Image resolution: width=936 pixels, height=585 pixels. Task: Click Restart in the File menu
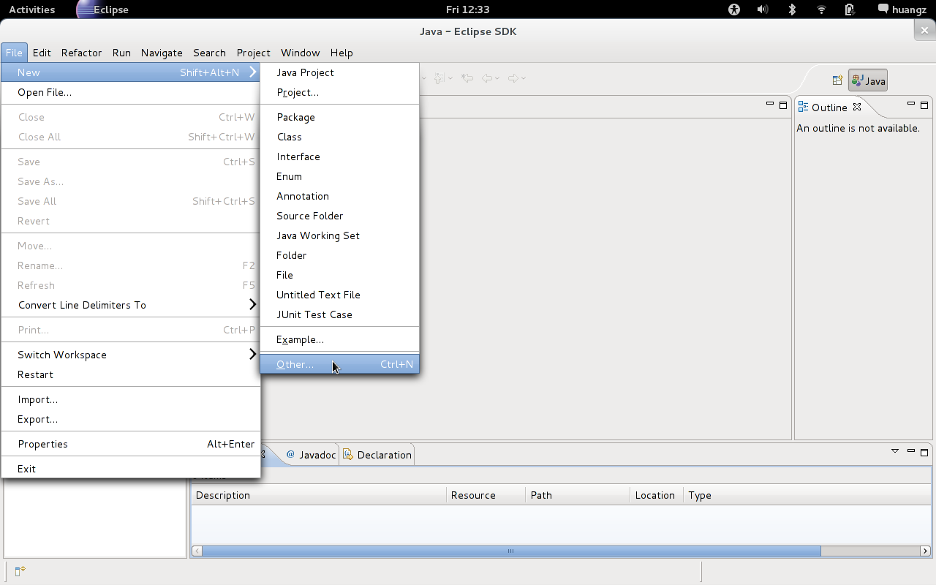pyautogui.click(x=131, y=374)
